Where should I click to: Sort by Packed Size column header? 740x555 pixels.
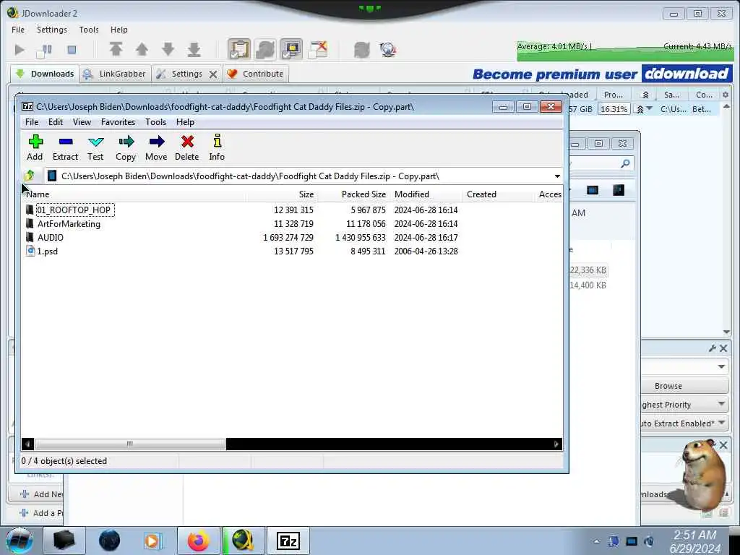coord(353,194)
